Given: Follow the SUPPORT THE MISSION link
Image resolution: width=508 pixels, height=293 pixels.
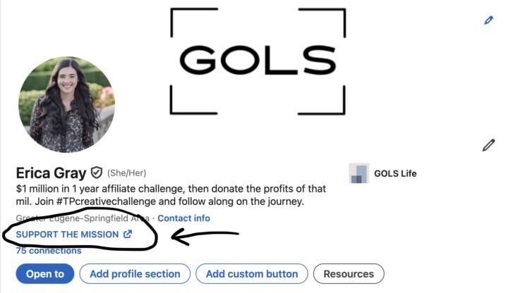Looking at the screenshot, I should coord(67,235).
